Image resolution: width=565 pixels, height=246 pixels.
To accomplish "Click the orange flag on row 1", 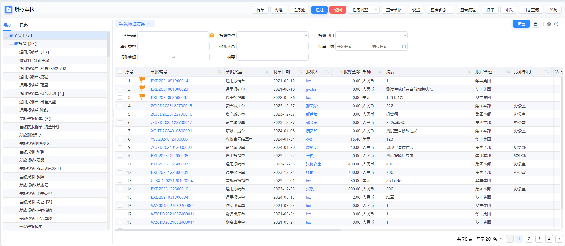I will [142, 80].
